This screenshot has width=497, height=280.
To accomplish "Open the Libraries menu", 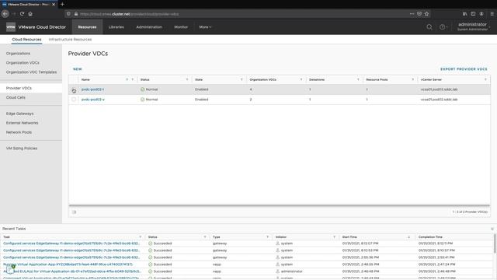I will pyautogui.click(x=116, y=27).
